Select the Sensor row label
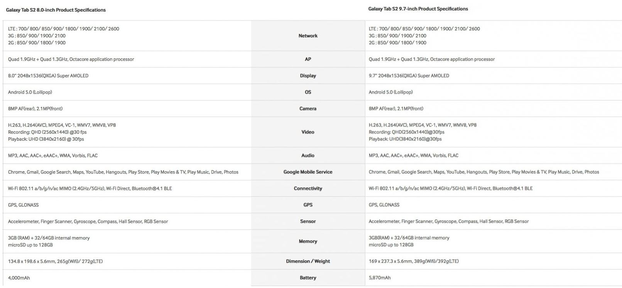 308,222
